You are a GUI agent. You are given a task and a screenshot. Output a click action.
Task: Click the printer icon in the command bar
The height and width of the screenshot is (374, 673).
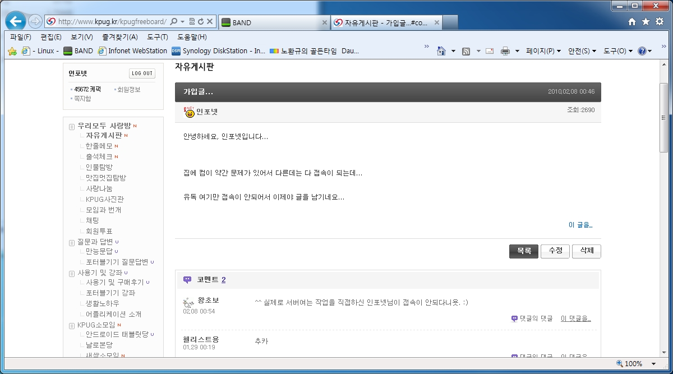[x=505, y=51]
